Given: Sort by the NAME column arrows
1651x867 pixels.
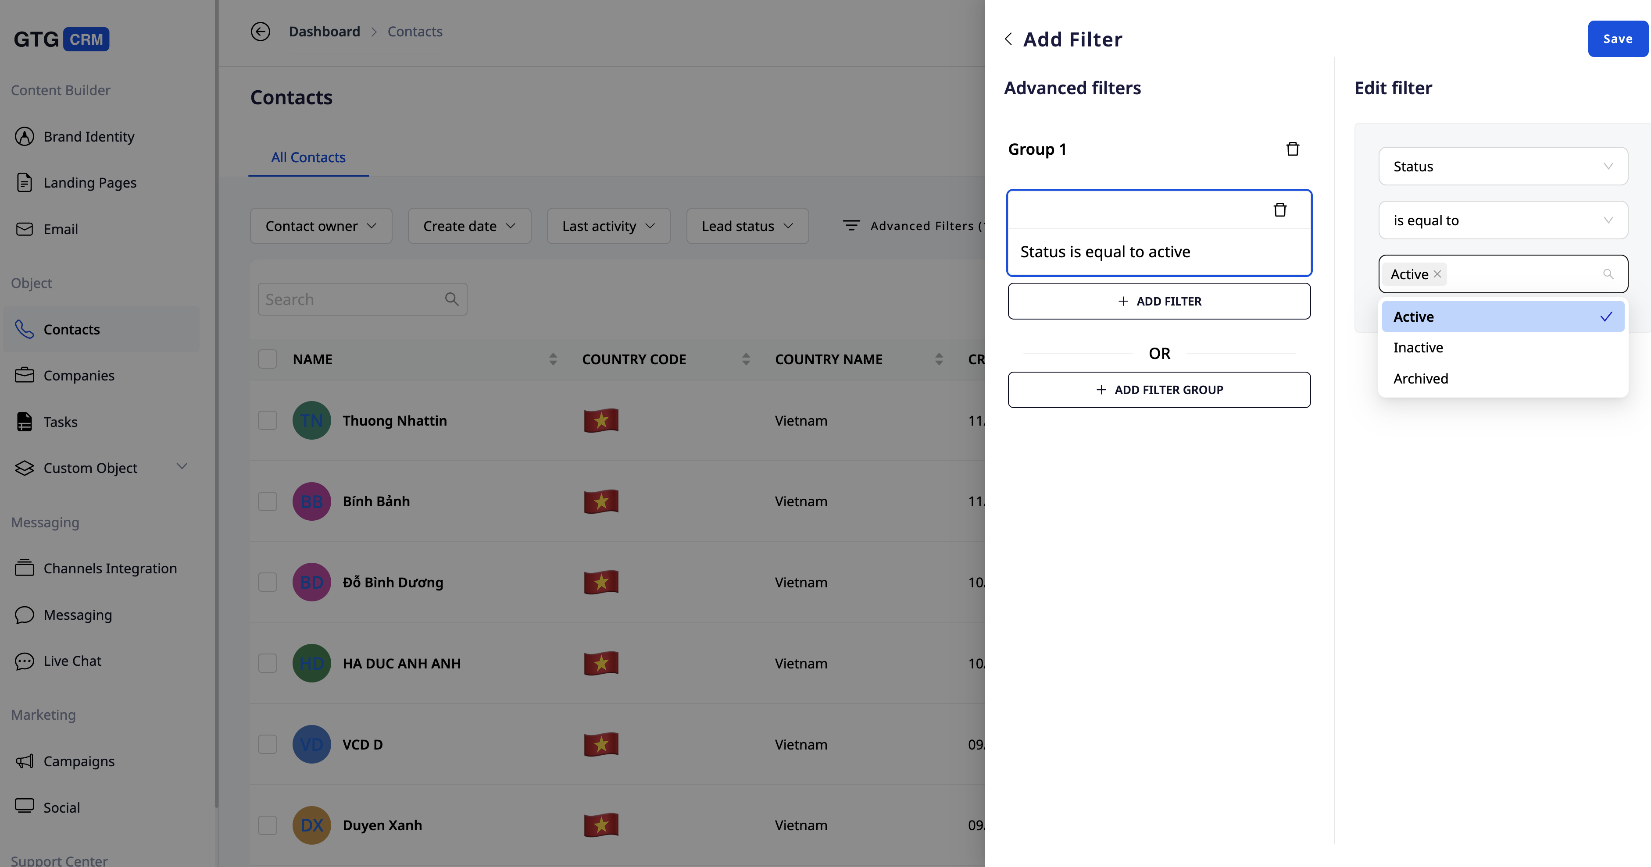Looking at the screenshot, I should point(553,359).
